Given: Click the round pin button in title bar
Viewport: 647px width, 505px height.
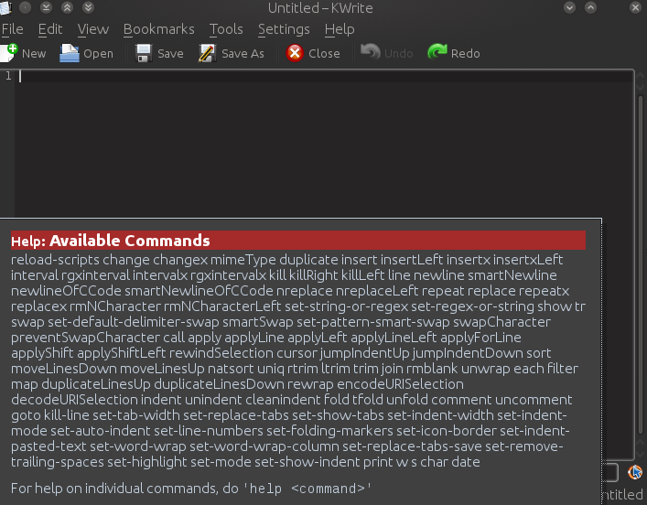Looking at the screenshot, I should pos(26,7).
